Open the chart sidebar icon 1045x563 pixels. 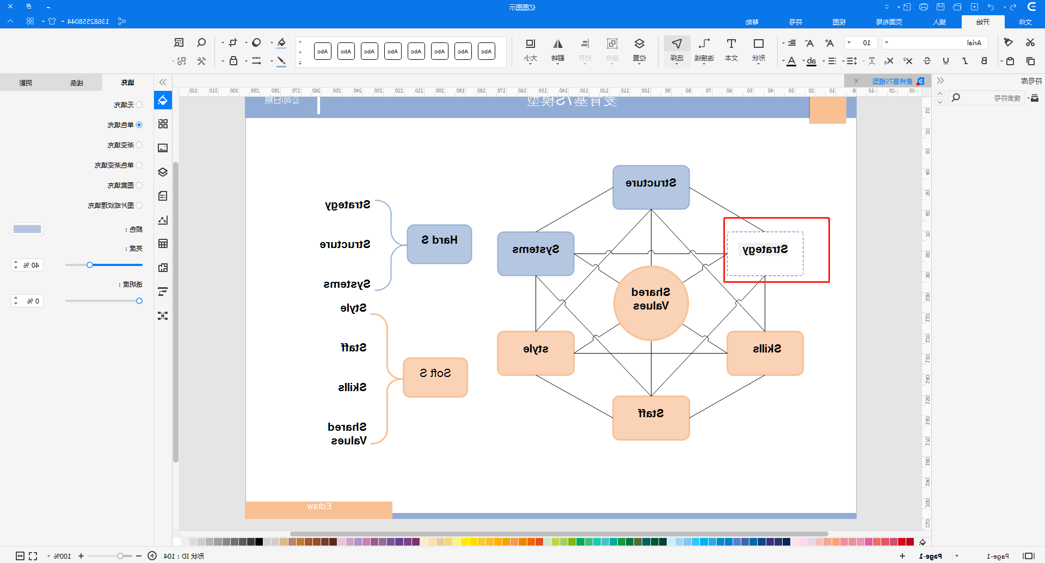coord(163,220)
